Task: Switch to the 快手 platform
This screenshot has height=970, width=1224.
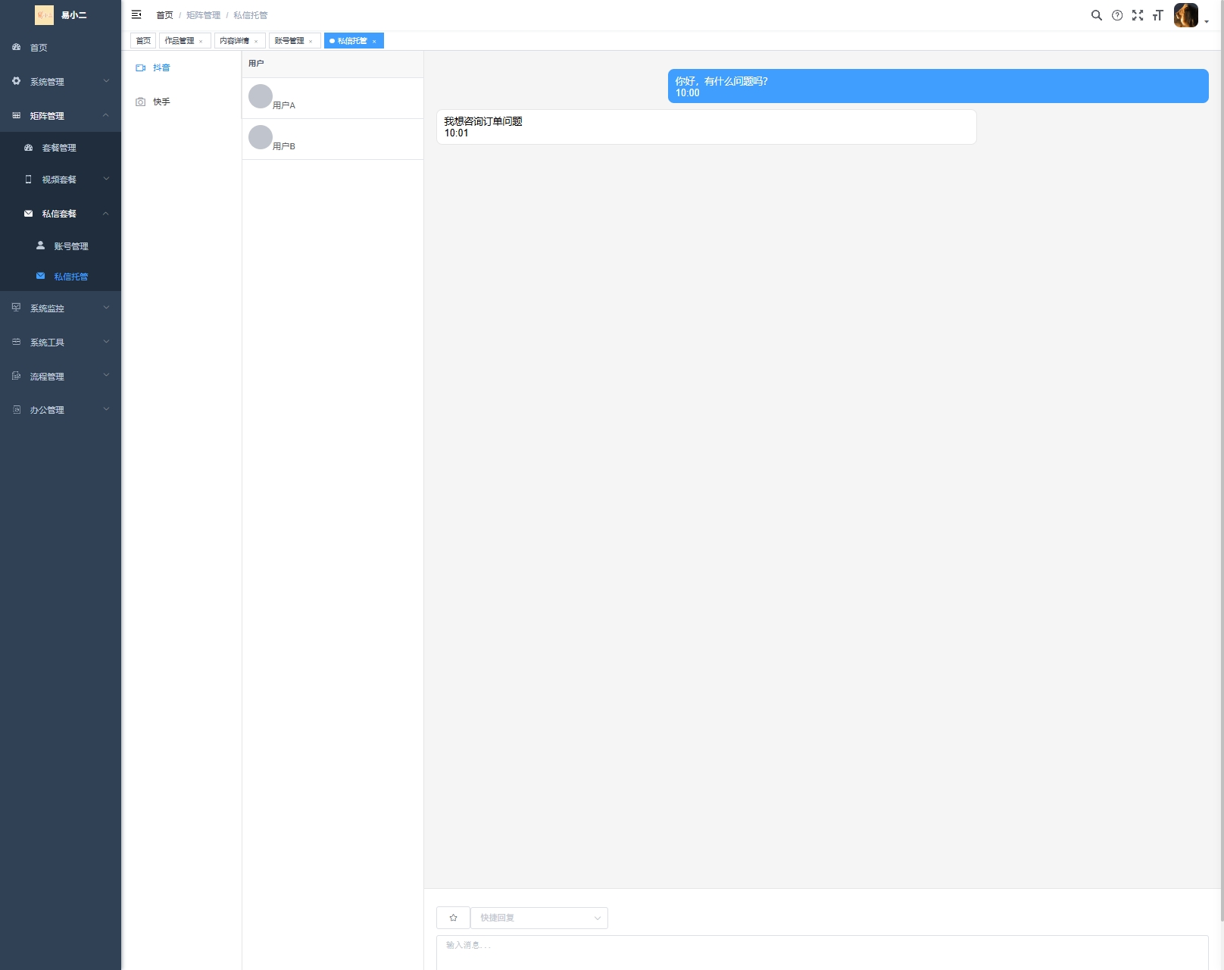Action: tap(161, 102)
